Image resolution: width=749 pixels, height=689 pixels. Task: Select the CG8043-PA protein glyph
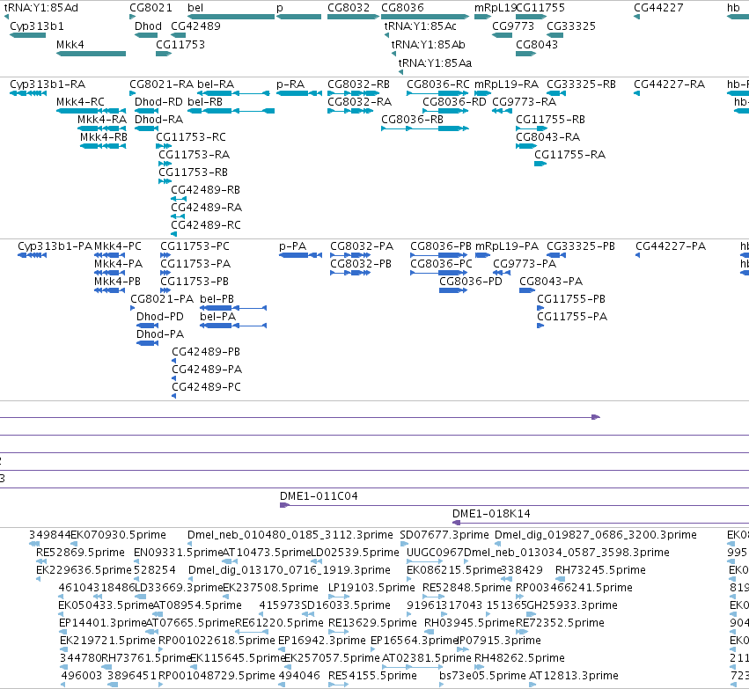click(527, 290)
